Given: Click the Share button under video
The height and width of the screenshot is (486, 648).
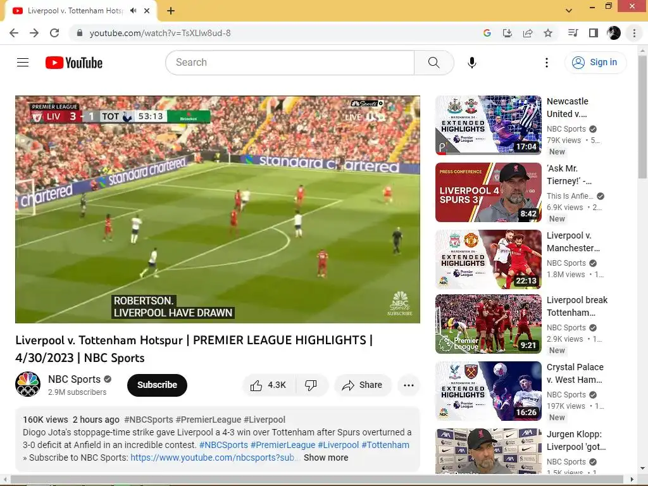Looking at the screenshot, I should [x=363, y=385].
